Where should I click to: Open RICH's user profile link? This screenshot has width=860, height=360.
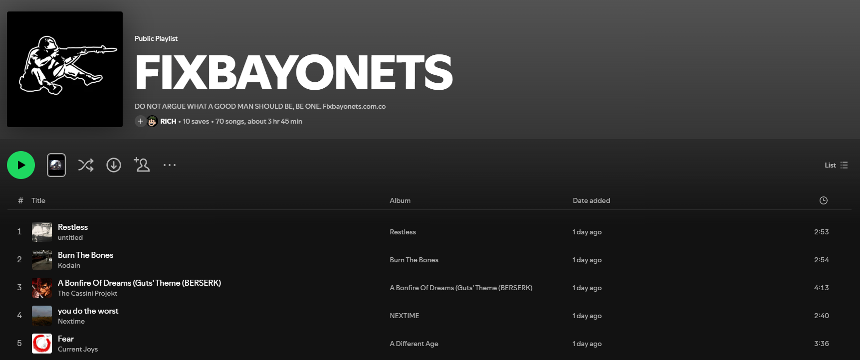click(x=168, y=121)
